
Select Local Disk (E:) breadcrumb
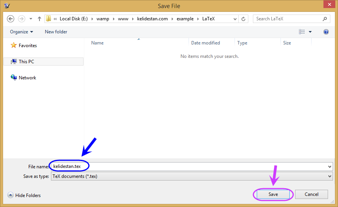74,19
